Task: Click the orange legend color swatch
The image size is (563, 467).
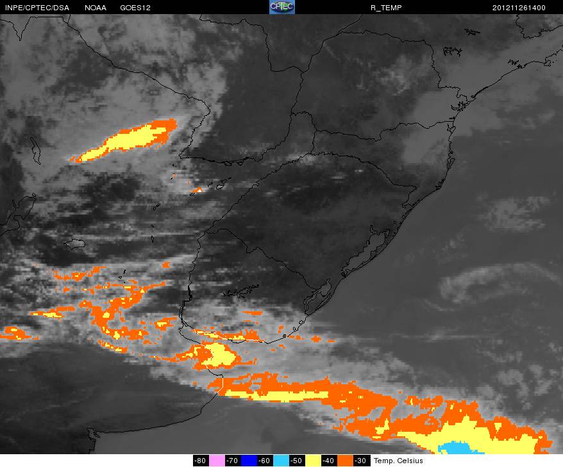Action: [345, 461]
